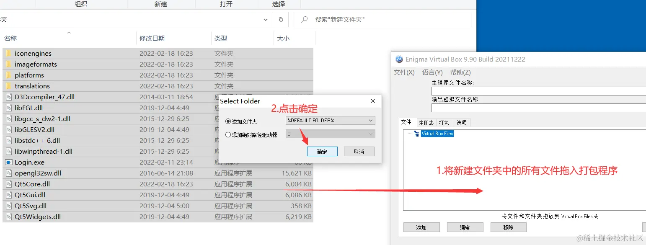646x245 pixels.
Task: Click the 6,219 KB size cell
Action: pyautogui.click(x=299, y=217)
